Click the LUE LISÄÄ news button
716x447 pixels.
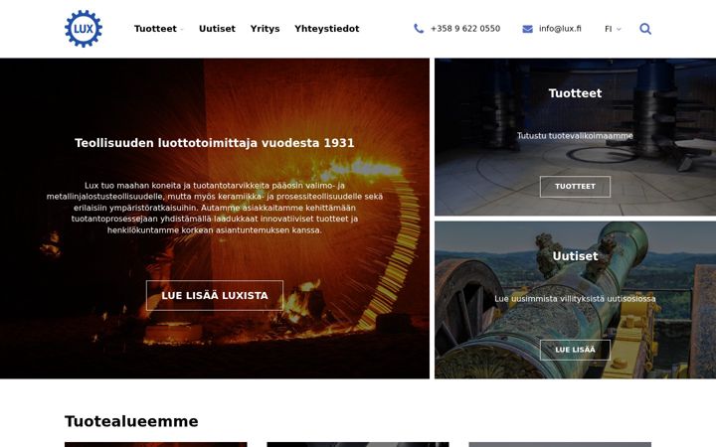click(575, 350)
